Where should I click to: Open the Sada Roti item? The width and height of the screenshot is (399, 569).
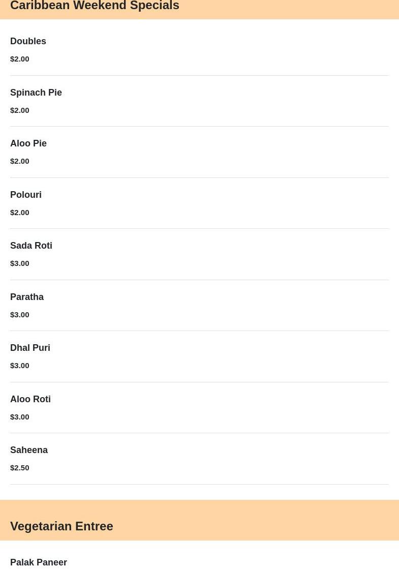pos(31,246)
